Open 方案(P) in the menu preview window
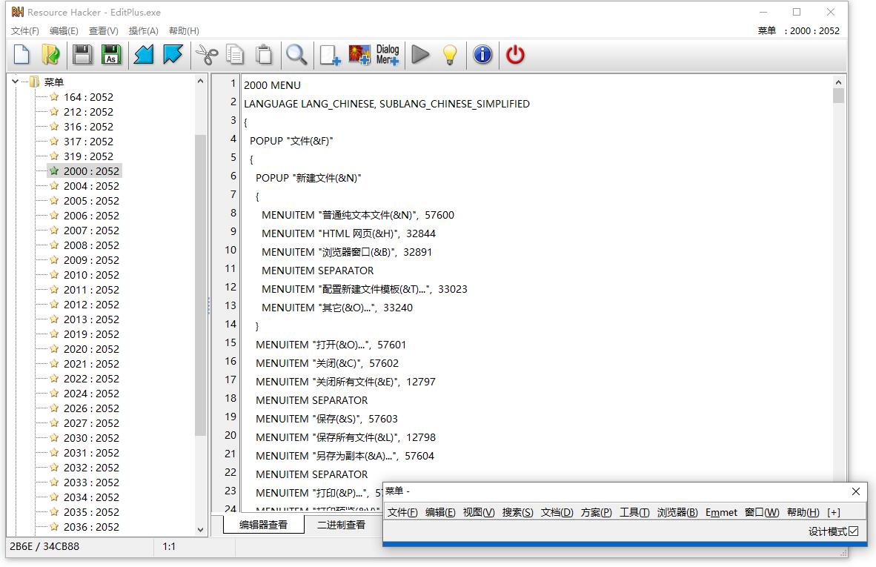876x567 pixels. (x=596, y=512)
